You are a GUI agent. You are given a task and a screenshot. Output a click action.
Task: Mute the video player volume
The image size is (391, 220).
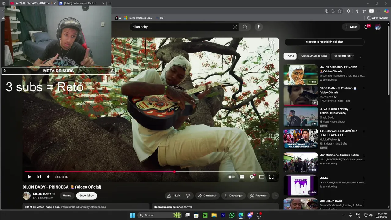pyautogui.click(x=48, y=177)
